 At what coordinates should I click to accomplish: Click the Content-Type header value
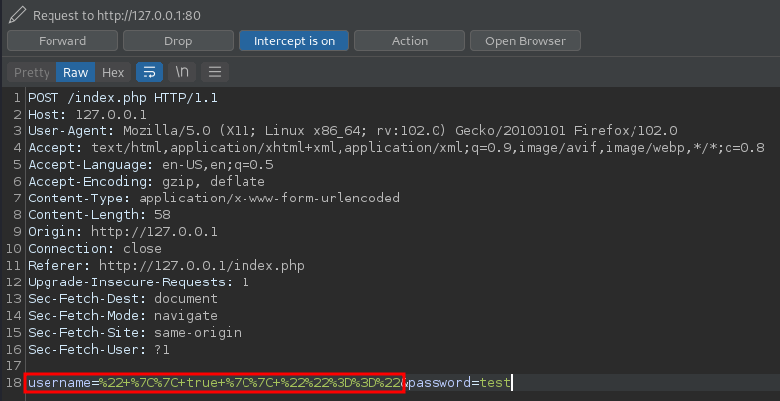point(268,198)
